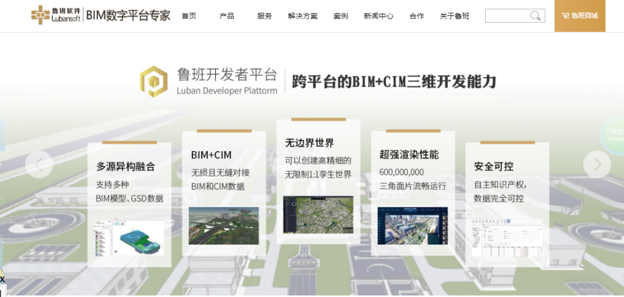The height and width of the screenshot is (297, 624).
Task: Click the shopping cart icon
Action: [565, 16]
